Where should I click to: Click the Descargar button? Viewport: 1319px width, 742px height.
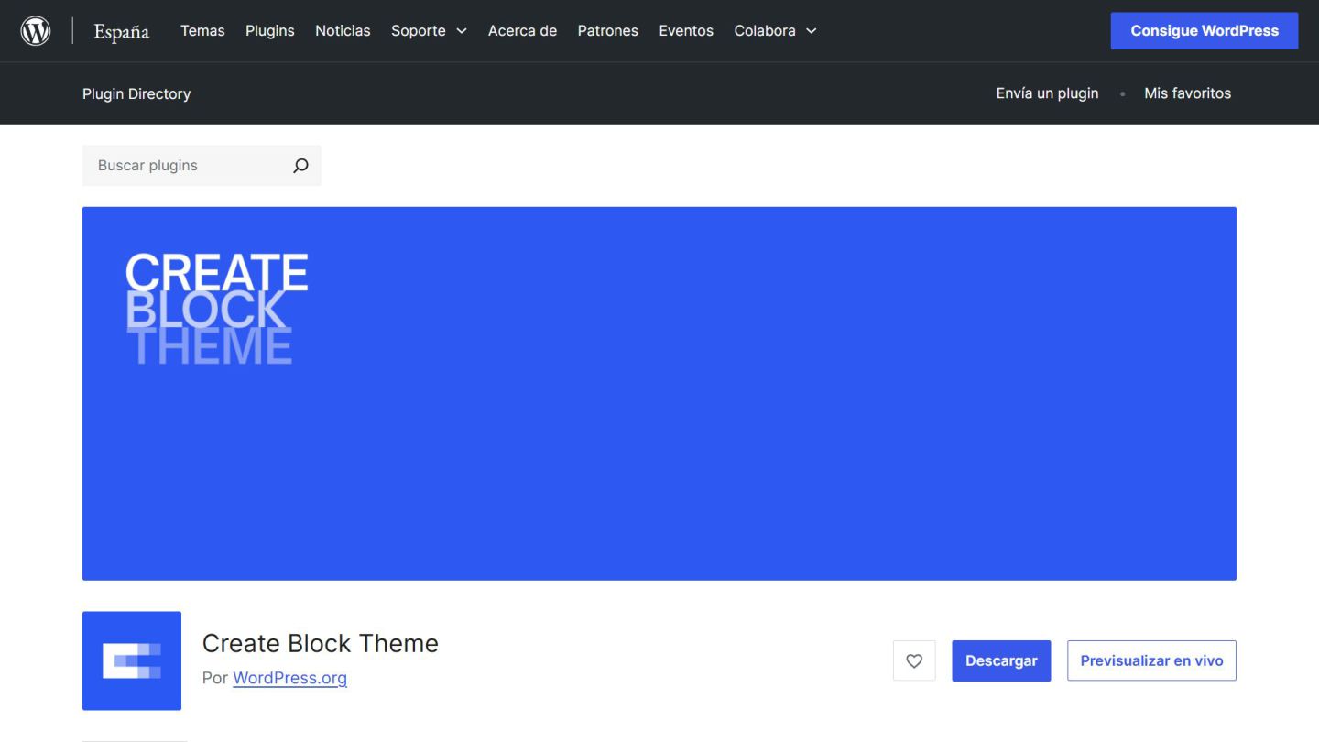click(x=1001, y=660)
